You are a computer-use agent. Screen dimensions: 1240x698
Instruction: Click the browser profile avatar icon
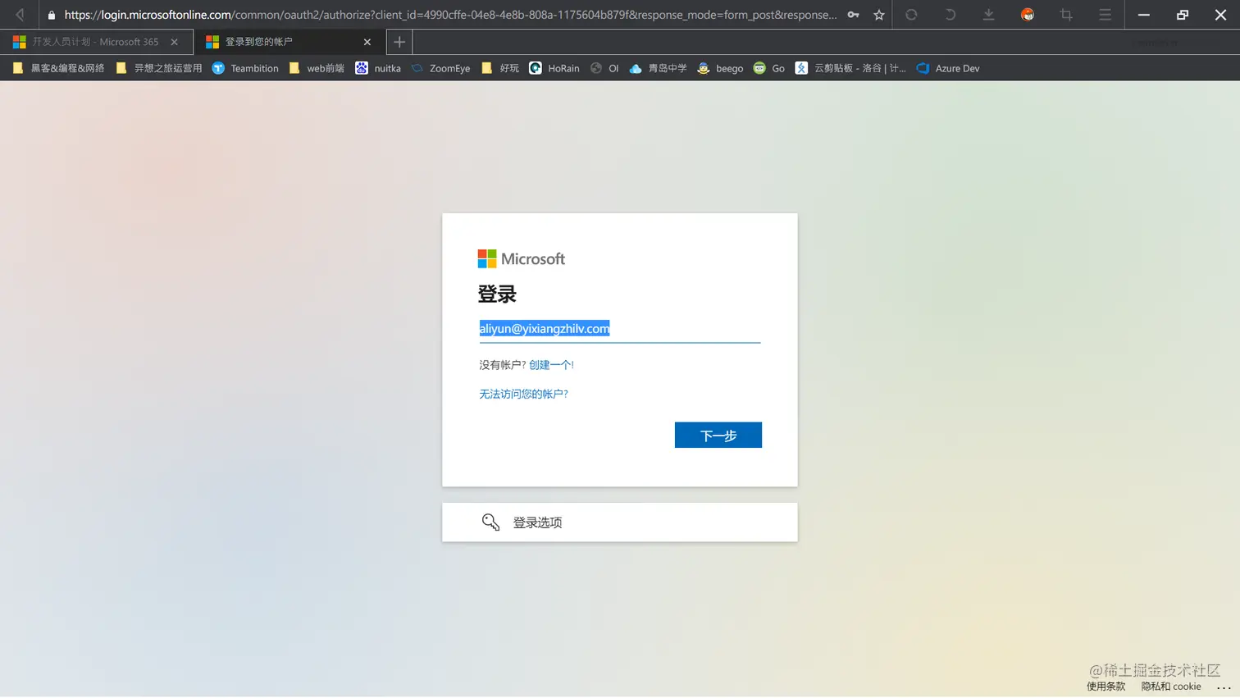(1027, 14)
